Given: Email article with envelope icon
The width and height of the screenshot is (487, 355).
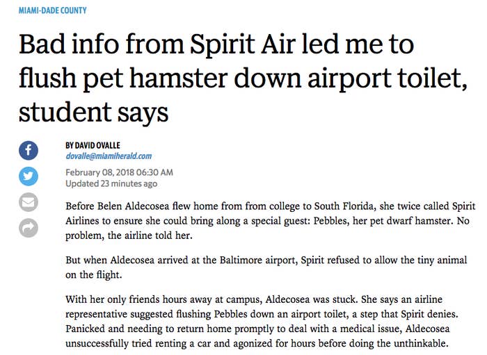Looking at the screenshot, I should (29, 202).
